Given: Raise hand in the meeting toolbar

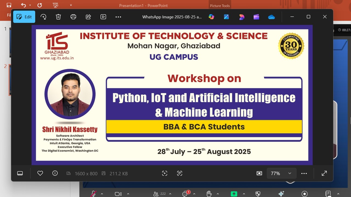Looking at the screenshot, I should click(209, 194).
